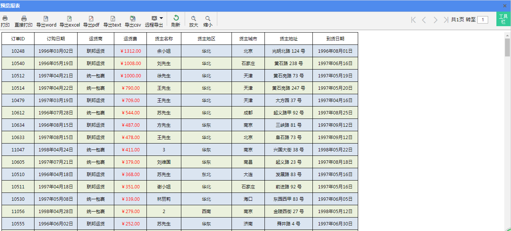Go to the previous page
Viewport: 511px width, 231px height.
tap(424, 20)
